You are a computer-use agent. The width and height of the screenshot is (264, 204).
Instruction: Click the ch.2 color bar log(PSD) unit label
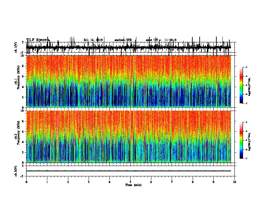coord(249,142)
